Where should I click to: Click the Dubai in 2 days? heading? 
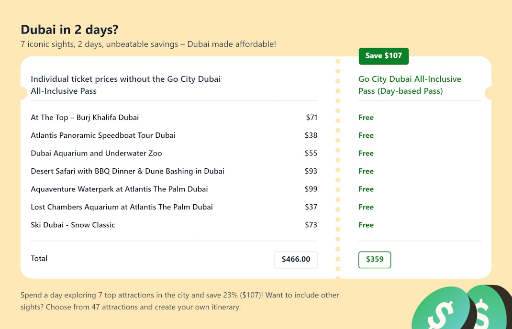pos(69,30)
